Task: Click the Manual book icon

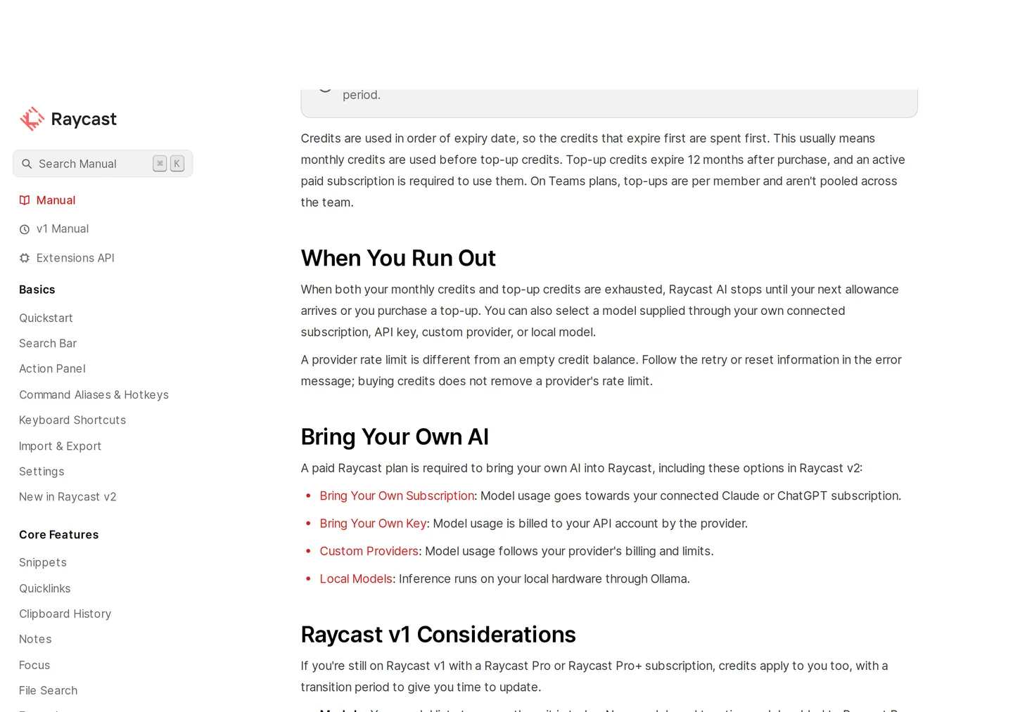Action: 25,200
